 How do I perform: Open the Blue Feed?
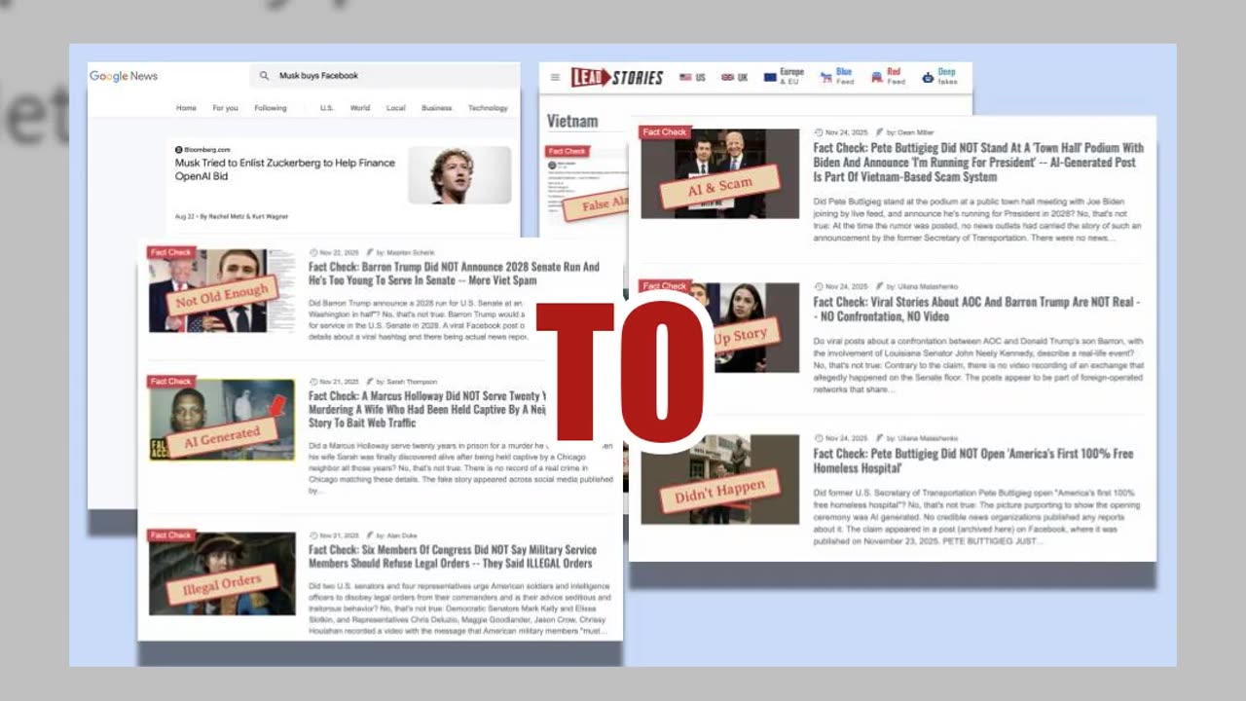click(x=837, y=77)
